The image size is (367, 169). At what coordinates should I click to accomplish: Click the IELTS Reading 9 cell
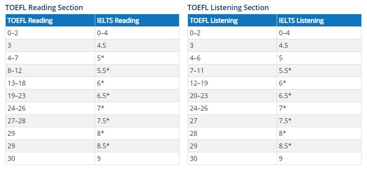click(x=137, y=159)
